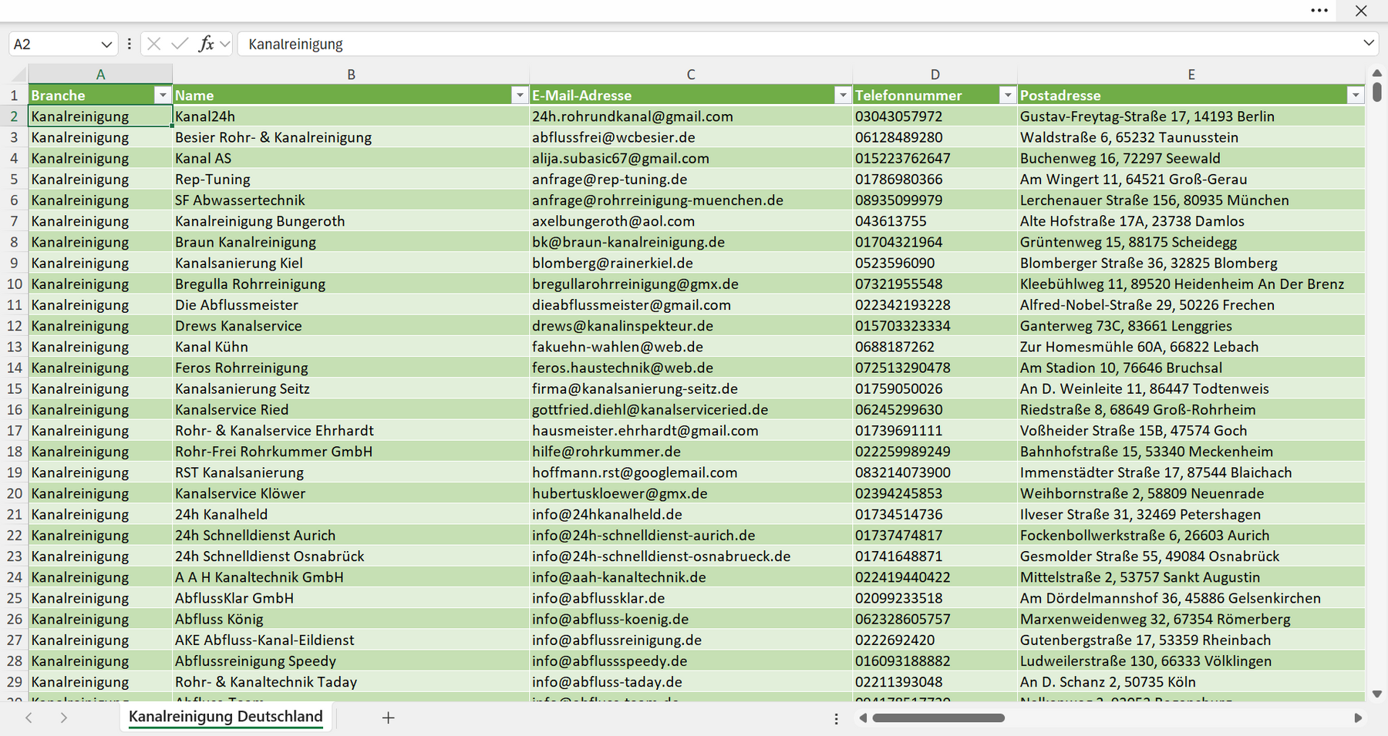The image size is (1388, 736).
Task: Click the sheet tab bar options dots
Action: (x=837, y=718)
